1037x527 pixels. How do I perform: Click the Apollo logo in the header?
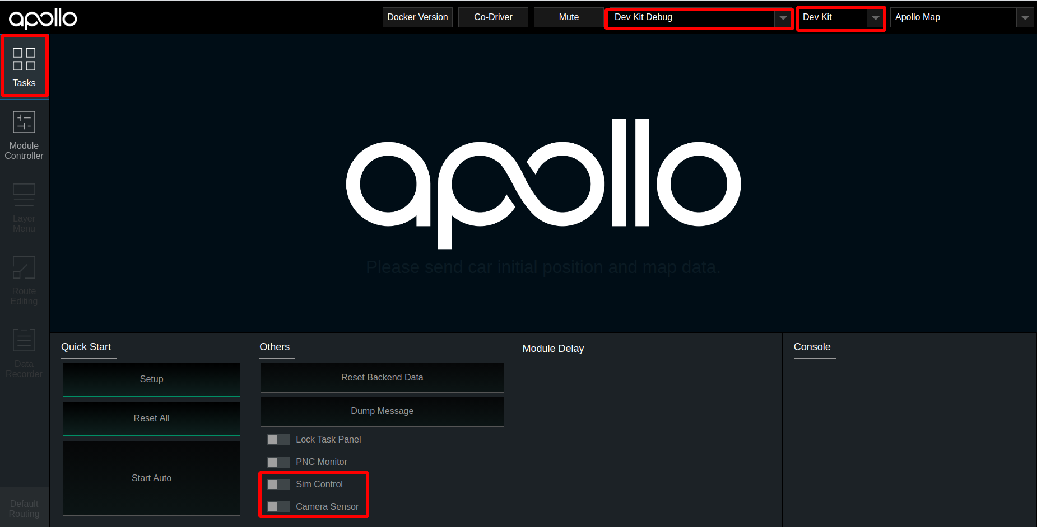tap(43, 18)
